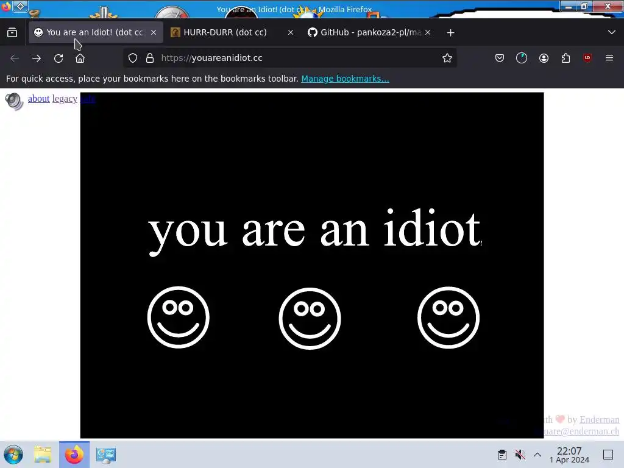The image size is (624, 468).
Task: Open the Firefox account menu
Action: pos(544,58)
